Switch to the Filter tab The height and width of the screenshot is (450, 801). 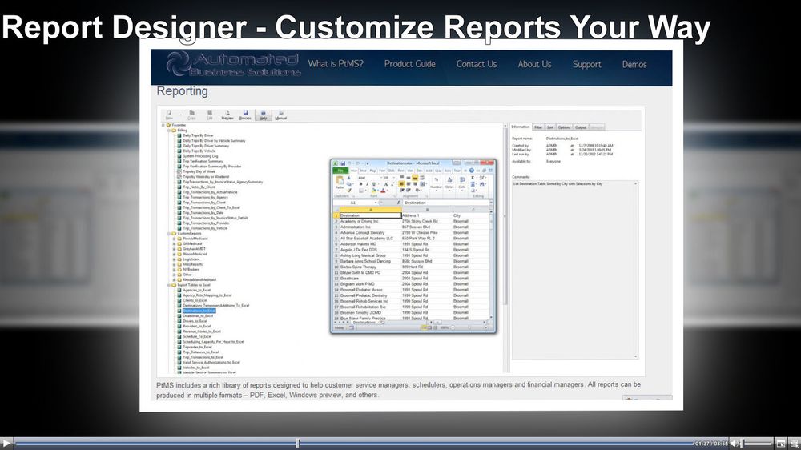pyautogui.click(x=538, y=127)
